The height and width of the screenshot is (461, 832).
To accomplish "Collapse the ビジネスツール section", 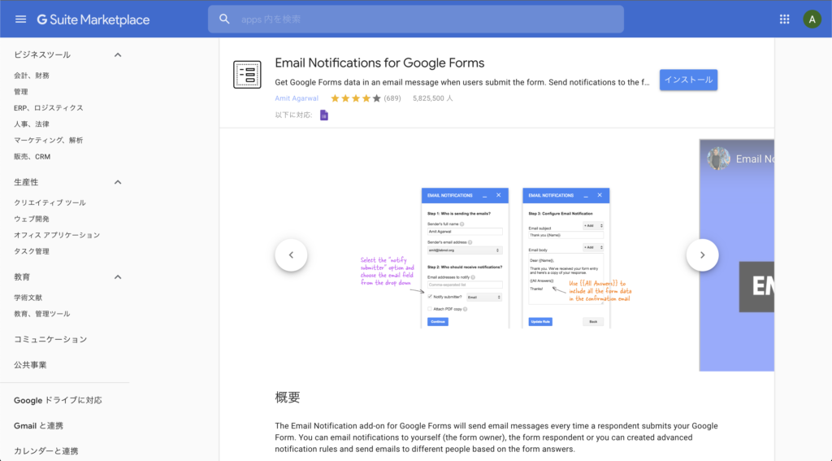I will 118,54.
